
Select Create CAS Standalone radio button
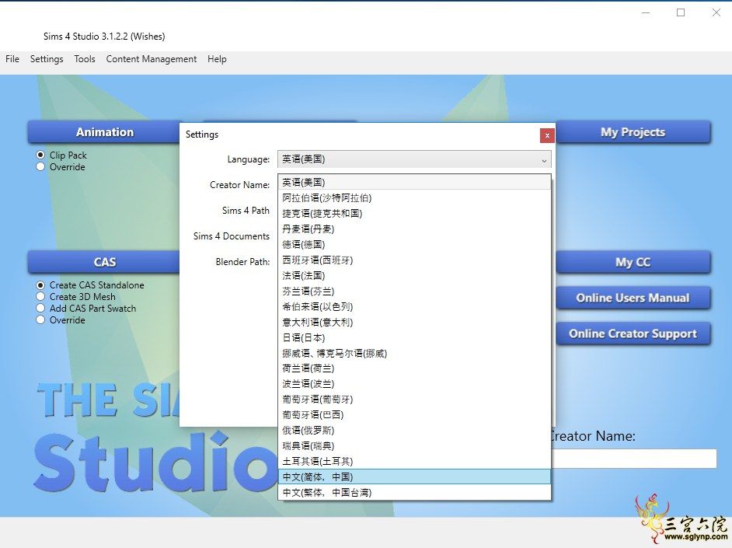click(x=40, y=284)
